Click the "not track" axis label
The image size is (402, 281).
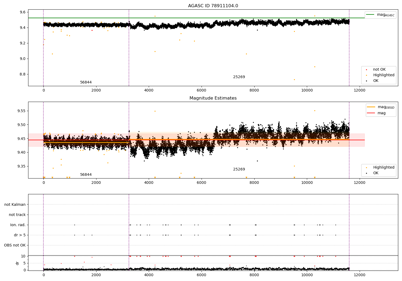coord(17,215)
